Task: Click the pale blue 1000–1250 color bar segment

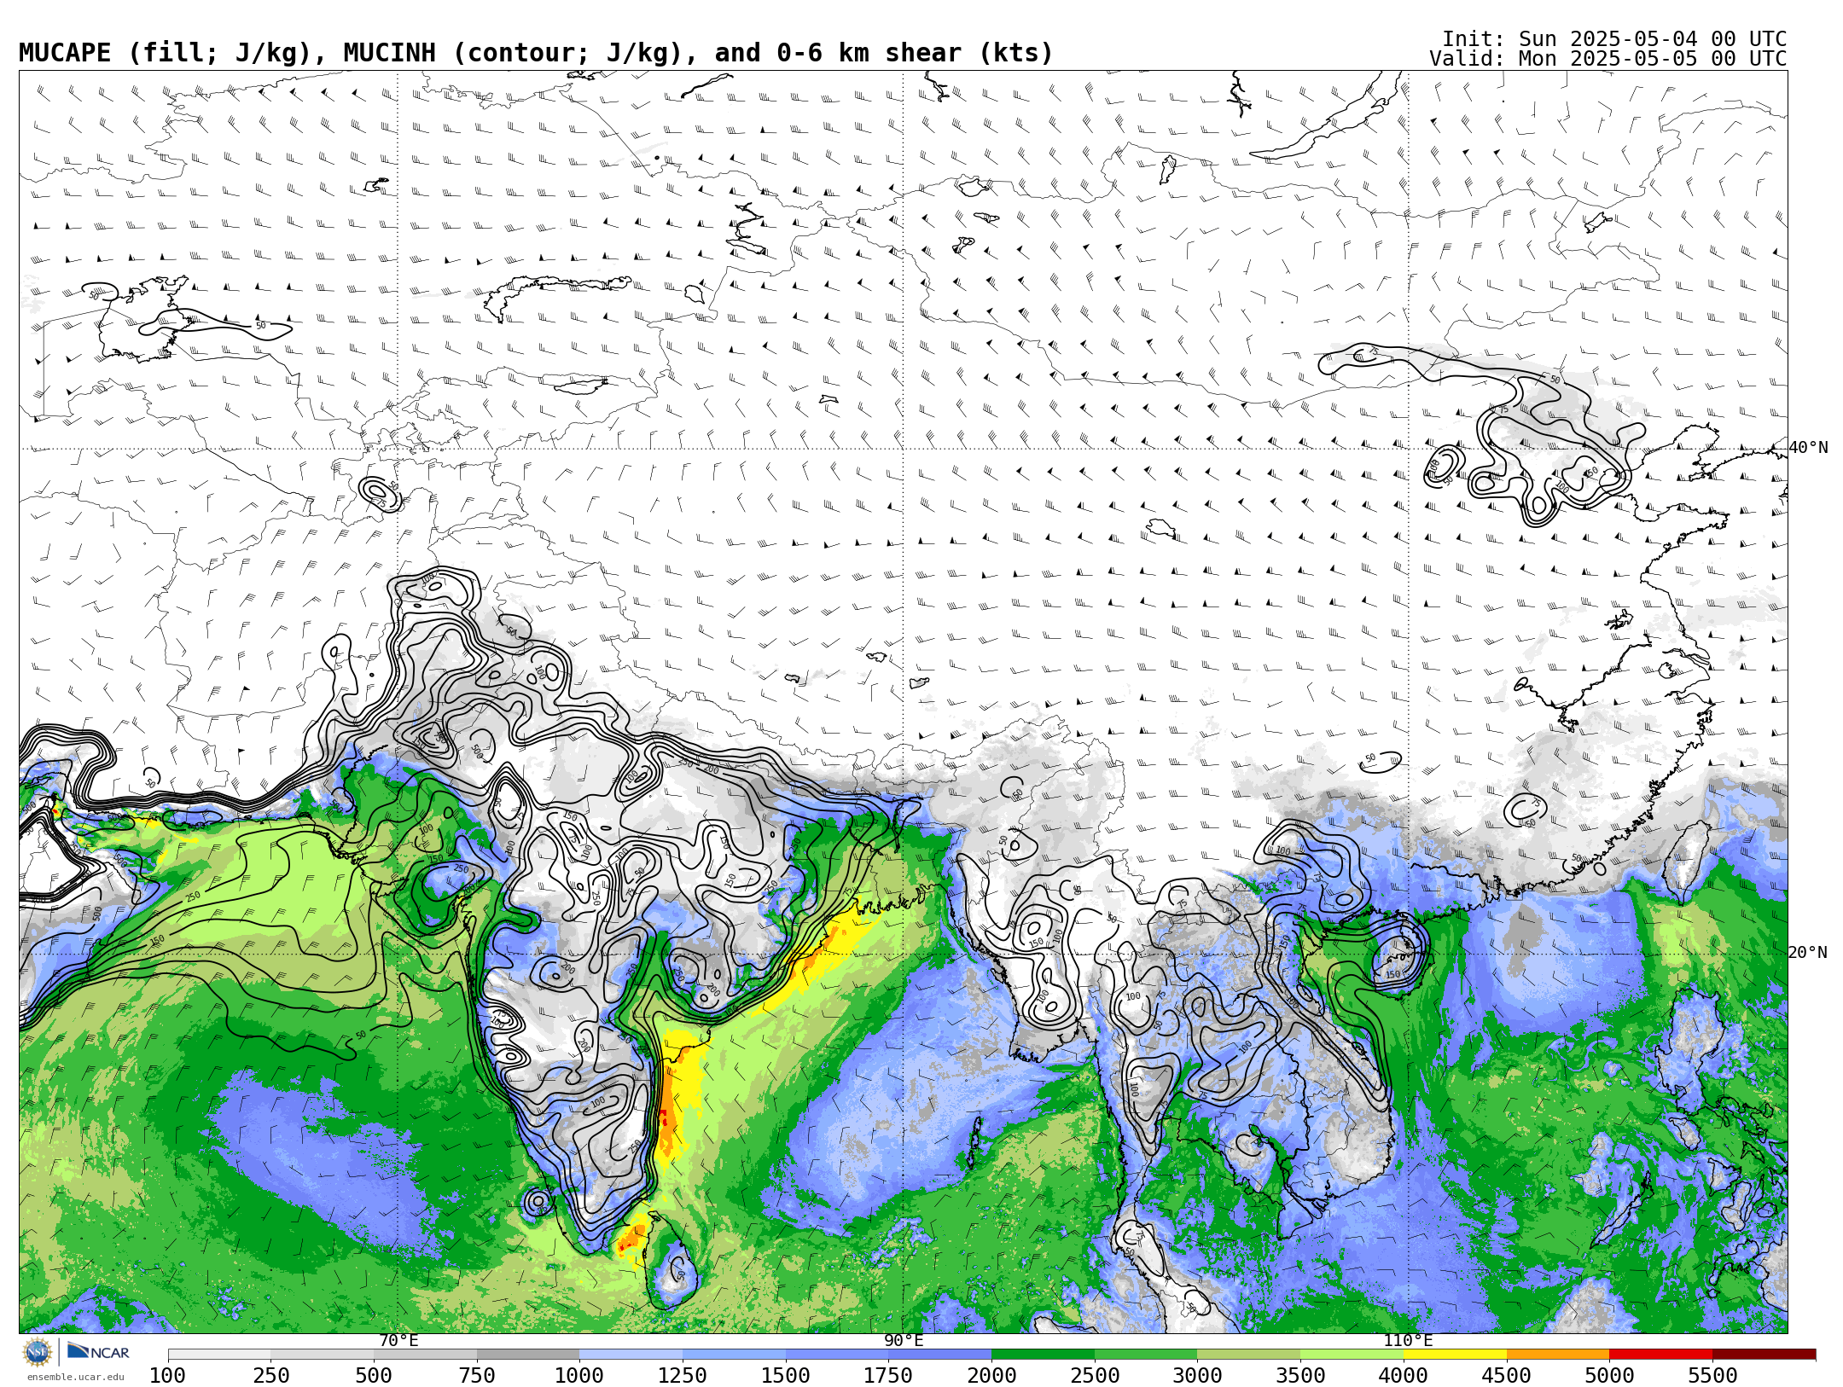Action: (x=631, y=1355)
